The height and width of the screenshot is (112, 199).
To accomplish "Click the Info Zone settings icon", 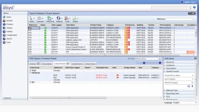I will point(195,58).
